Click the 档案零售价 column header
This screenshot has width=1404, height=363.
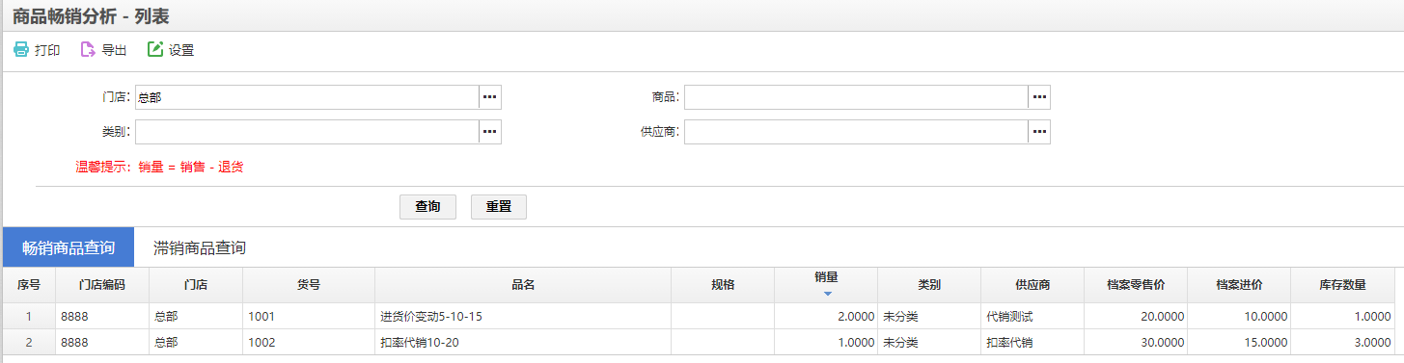[1136, 285]
